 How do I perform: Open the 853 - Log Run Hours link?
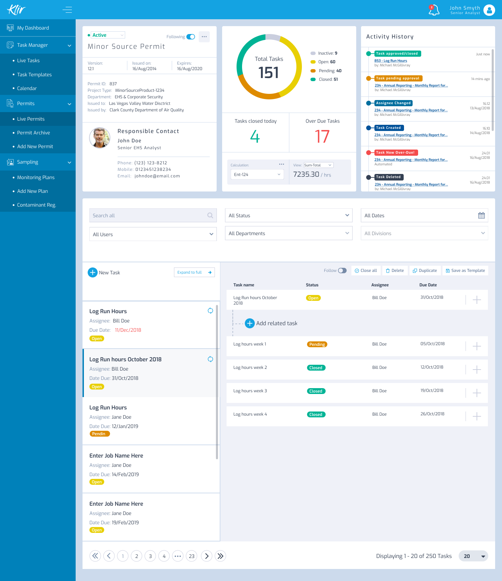391,61
